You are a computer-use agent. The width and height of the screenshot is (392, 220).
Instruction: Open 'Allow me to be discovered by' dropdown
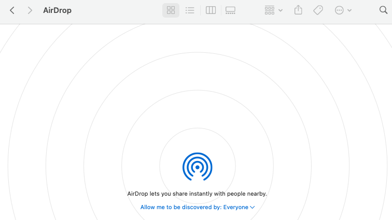pyautogui.click(x=198, y=207)
